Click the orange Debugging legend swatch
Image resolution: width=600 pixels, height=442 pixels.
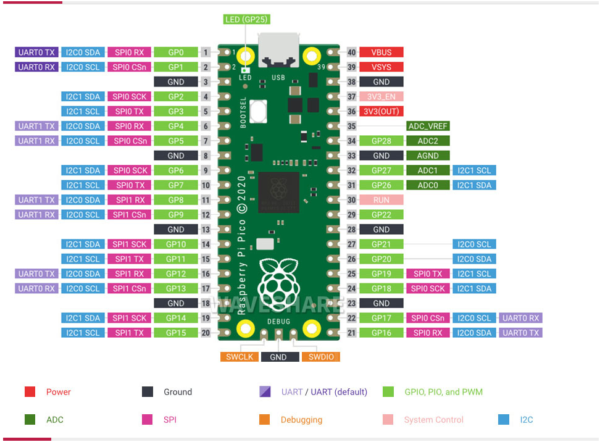(265, 420)
